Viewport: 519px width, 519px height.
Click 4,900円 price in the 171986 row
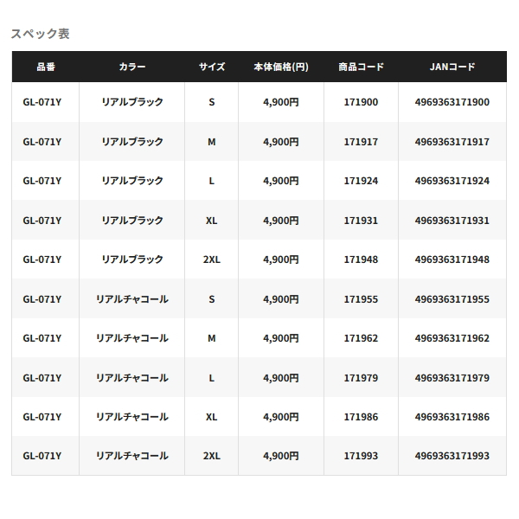(x=281, y=417)
